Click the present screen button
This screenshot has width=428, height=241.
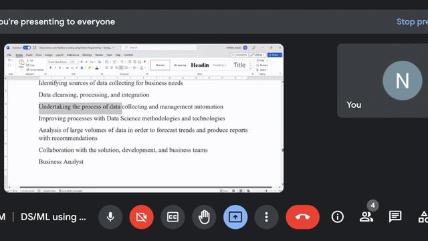click(x=235, y=217)
